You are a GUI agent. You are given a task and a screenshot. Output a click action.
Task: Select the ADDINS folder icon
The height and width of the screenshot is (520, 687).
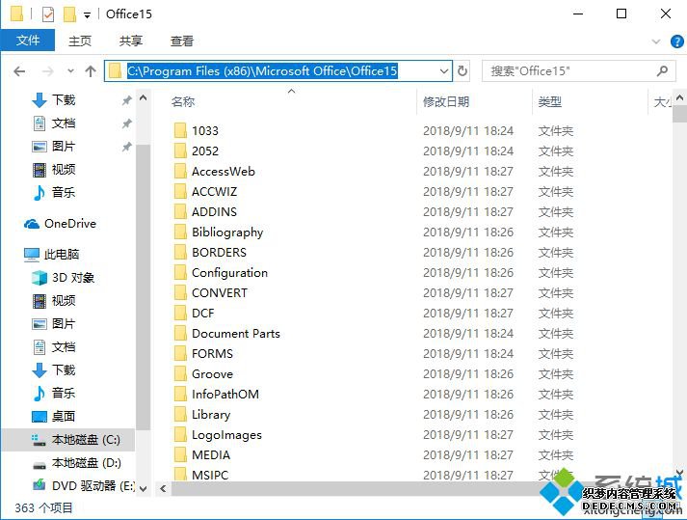[x=180, y=212]
